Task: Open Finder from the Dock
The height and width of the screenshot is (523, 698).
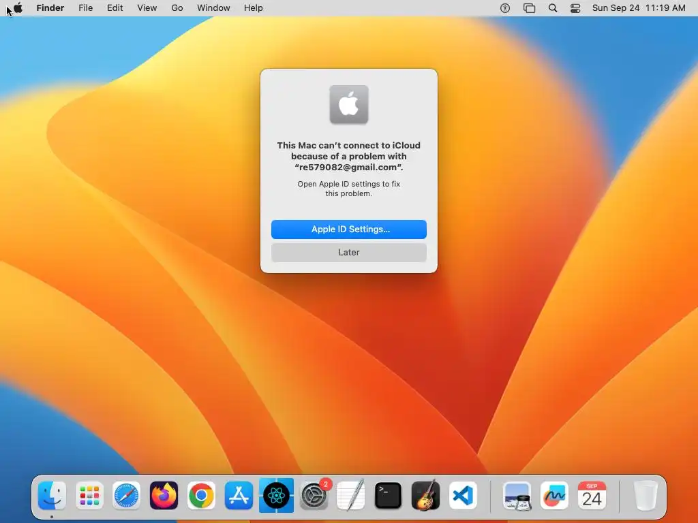Action: tap(52, 496)
